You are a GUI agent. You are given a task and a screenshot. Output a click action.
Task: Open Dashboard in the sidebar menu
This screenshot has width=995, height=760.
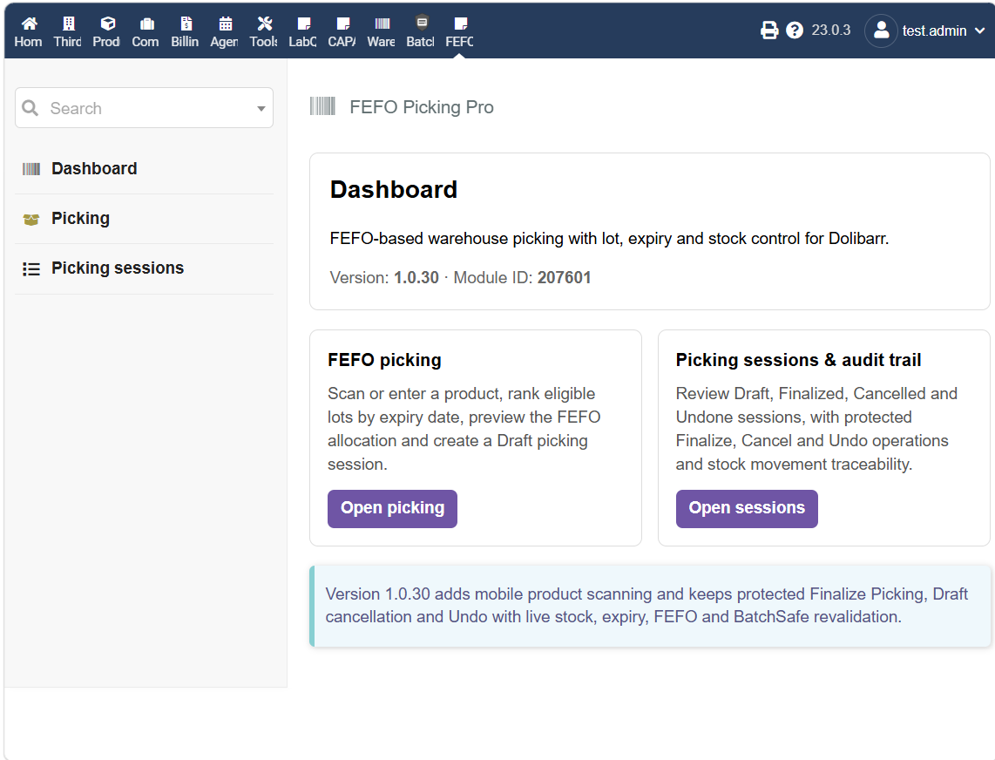[x=94, y=169]
